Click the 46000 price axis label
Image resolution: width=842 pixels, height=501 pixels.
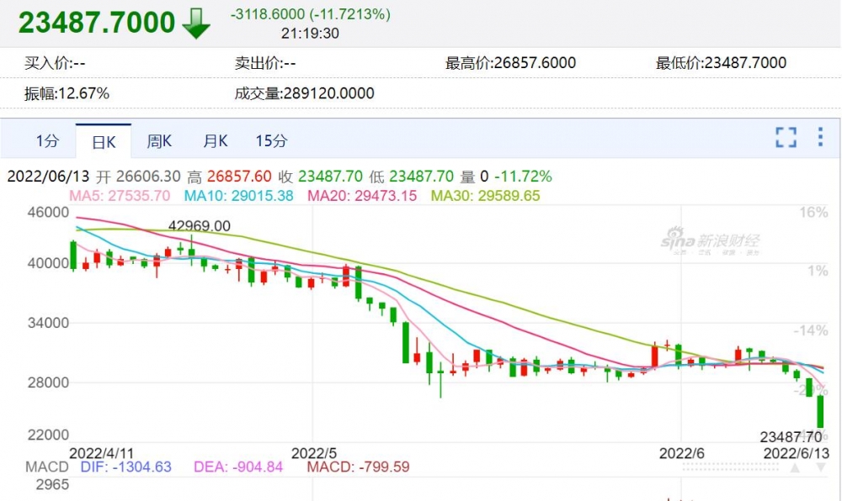[48, 212]
